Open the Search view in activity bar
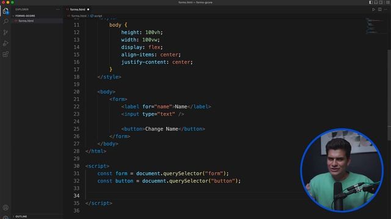 5,21
